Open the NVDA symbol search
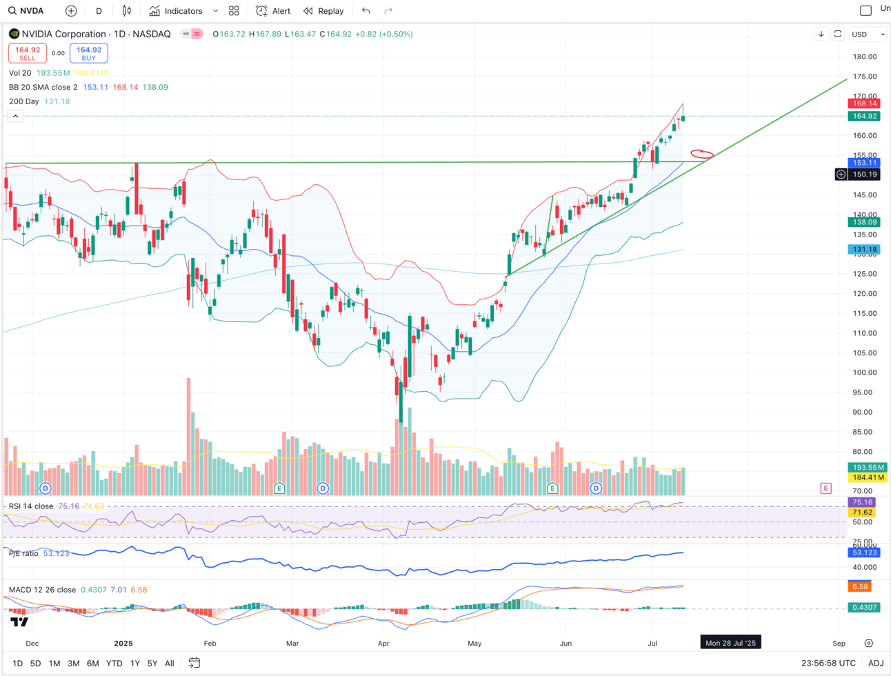Viewport: 891px width, 676px height. (x=26, y=11)
